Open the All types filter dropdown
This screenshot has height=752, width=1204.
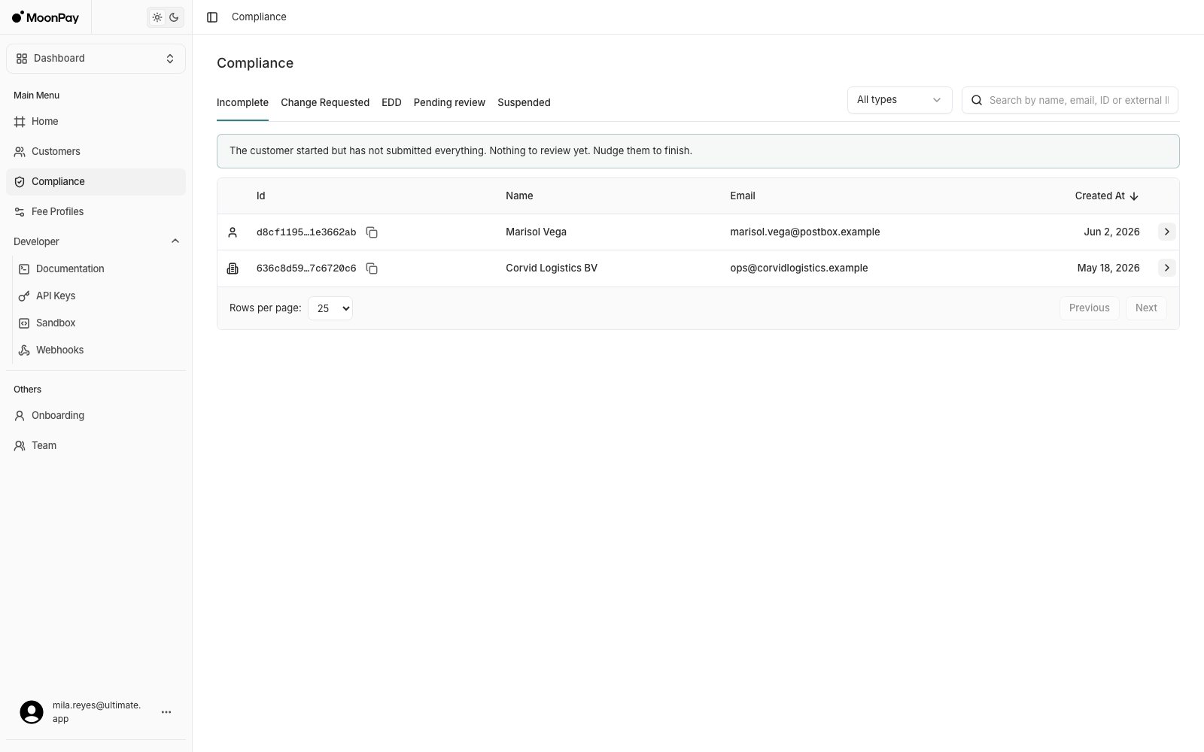899,100
